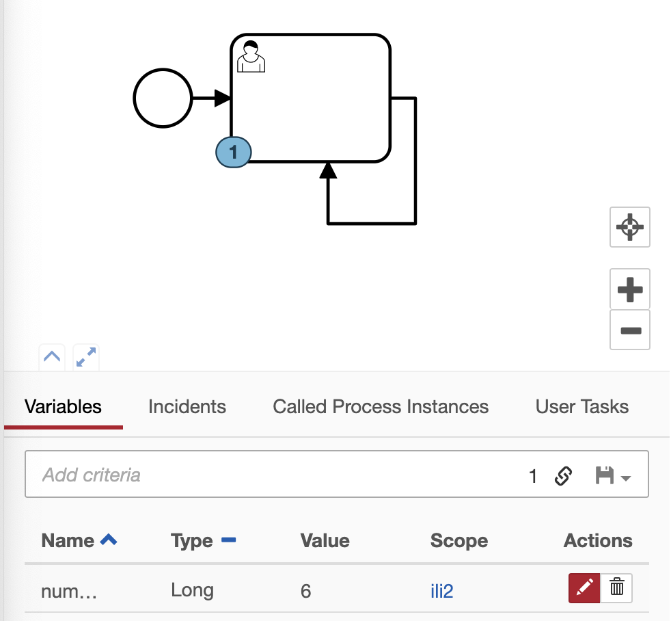This screenshot has height=621, width=671.
Task: Open the saved search criteria dropdown
Action: 612,475
